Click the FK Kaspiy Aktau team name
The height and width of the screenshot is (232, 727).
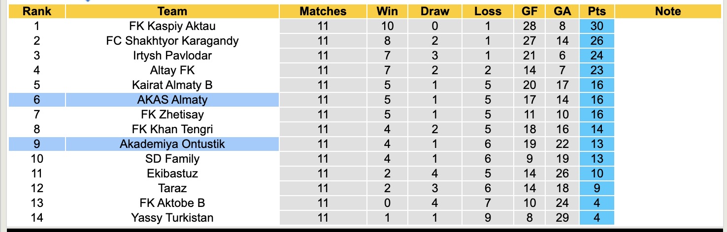point(172,26)
